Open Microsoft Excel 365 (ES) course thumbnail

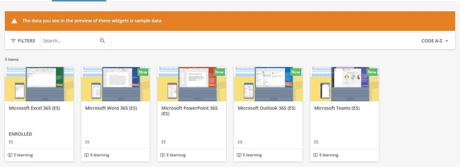39,84
